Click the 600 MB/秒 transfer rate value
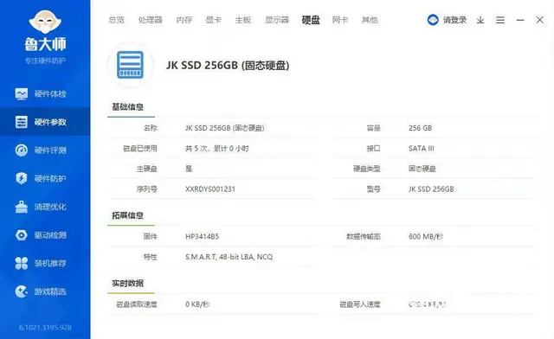 426,236
